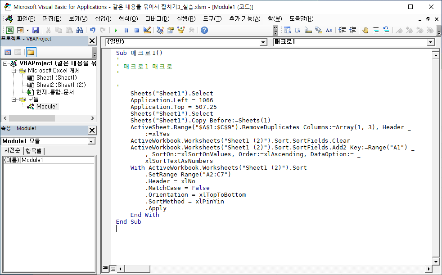442x275 pixels.
Task: Click View Object in the project panel
Action: click(x=18, y=52)
